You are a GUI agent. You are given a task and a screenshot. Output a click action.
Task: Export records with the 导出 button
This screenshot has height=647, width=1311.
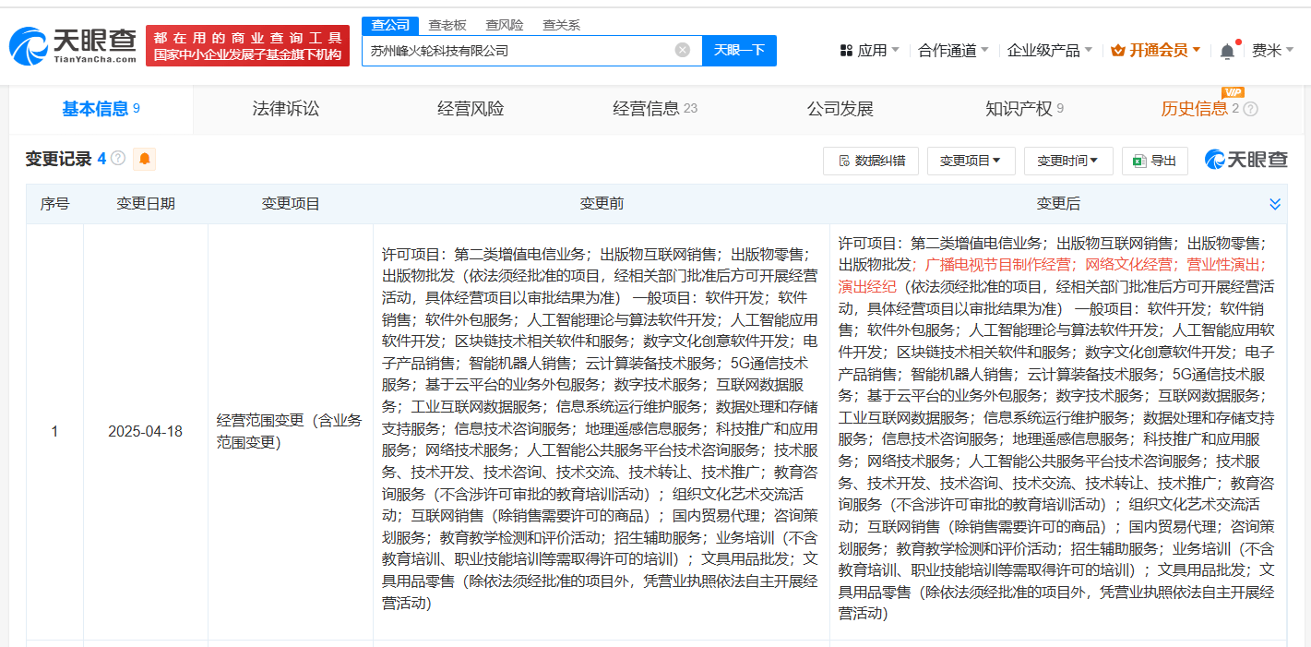pos(1154,161)
